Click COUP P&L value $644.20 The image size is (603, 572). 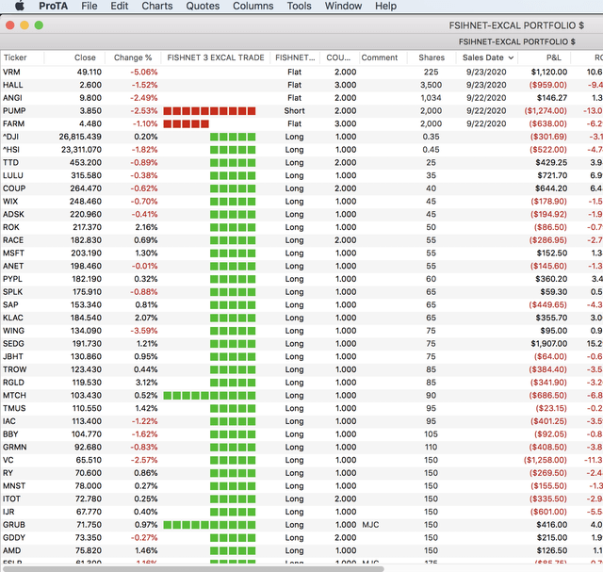[551, 188]
